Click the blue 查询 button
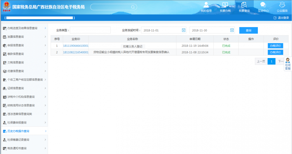The width and height of the screenshot is (292, 154). tap(248, 30)
